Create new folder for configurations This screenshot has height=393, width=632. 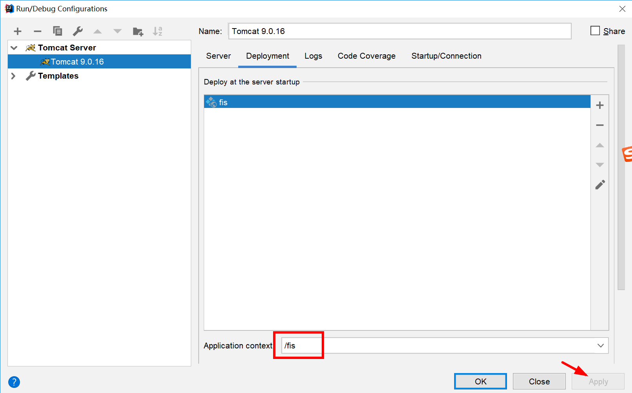(138, 31)
